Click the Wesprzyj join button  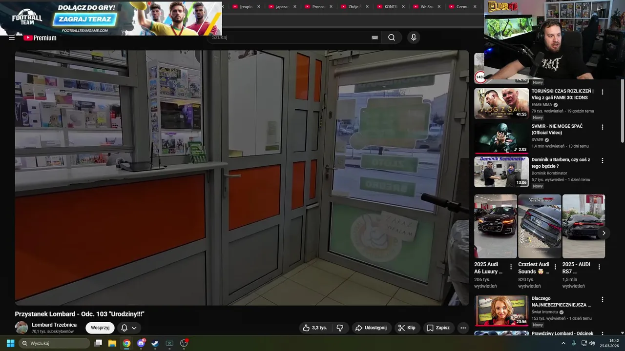100,328
